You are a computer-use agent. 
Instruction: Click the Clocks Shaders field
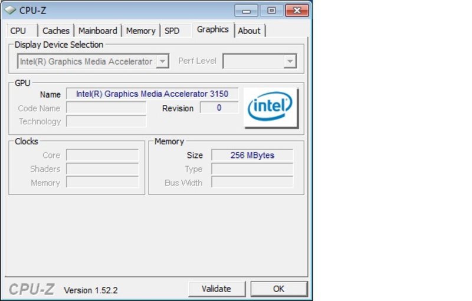(102, 169)
